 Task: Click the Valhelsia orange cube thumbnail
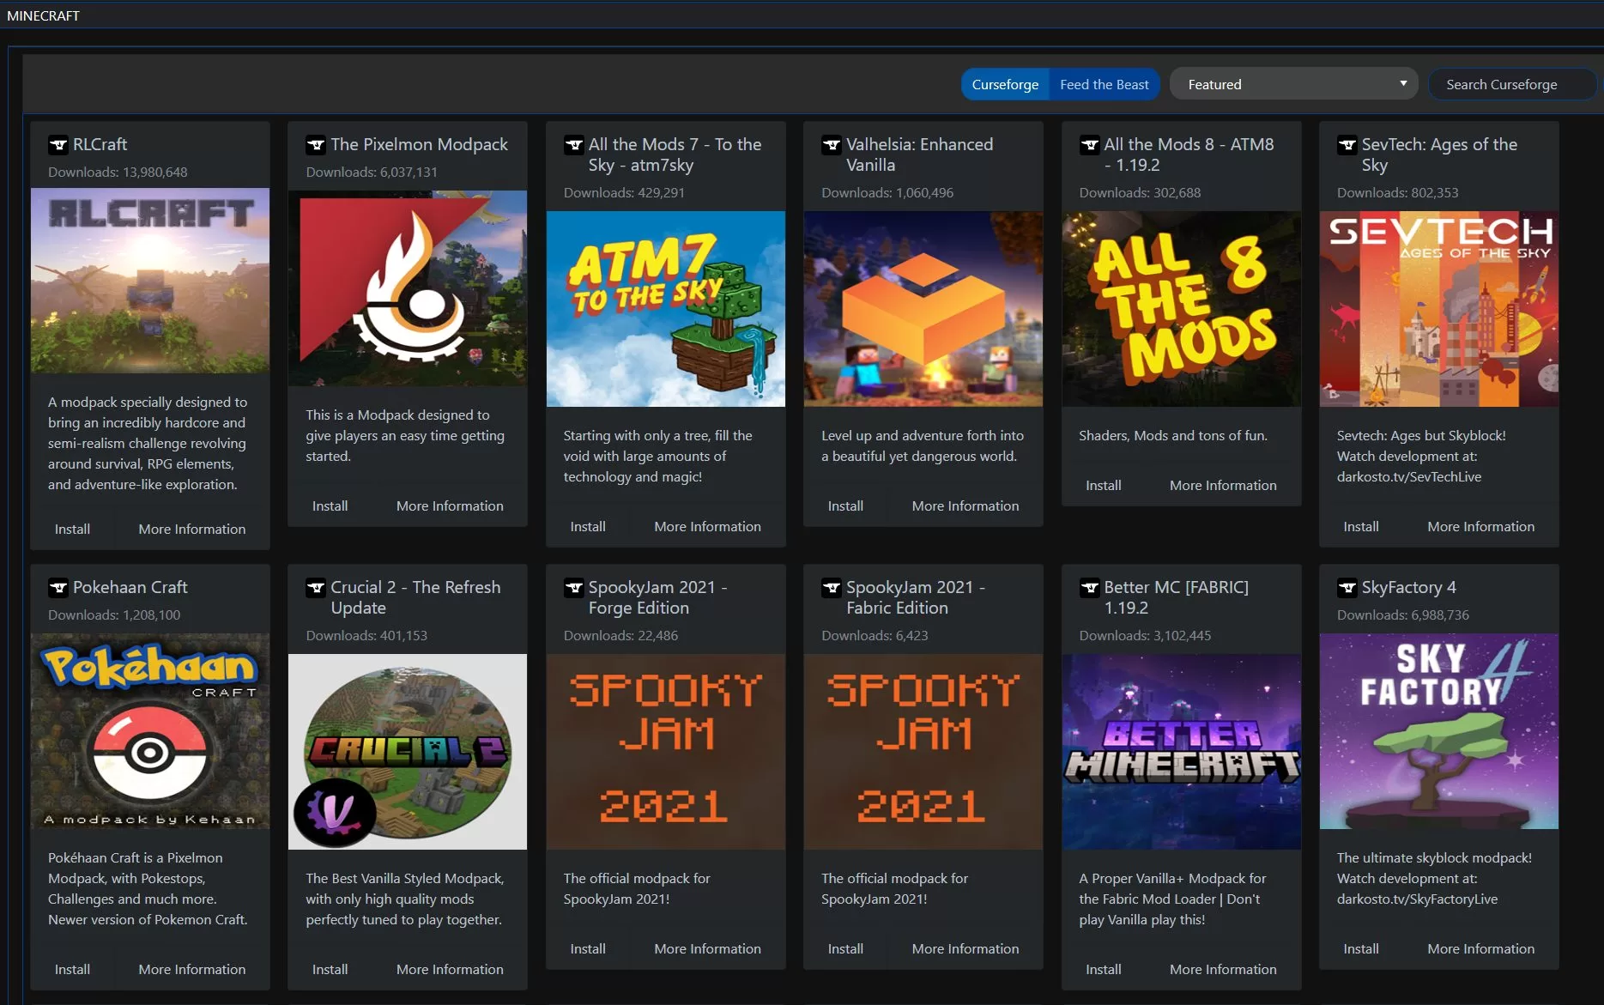point(923,309)
